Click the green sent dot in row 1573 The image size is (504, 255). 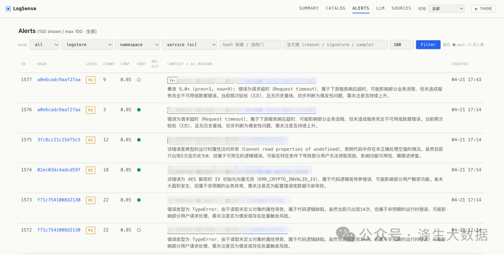click(139, 200)
